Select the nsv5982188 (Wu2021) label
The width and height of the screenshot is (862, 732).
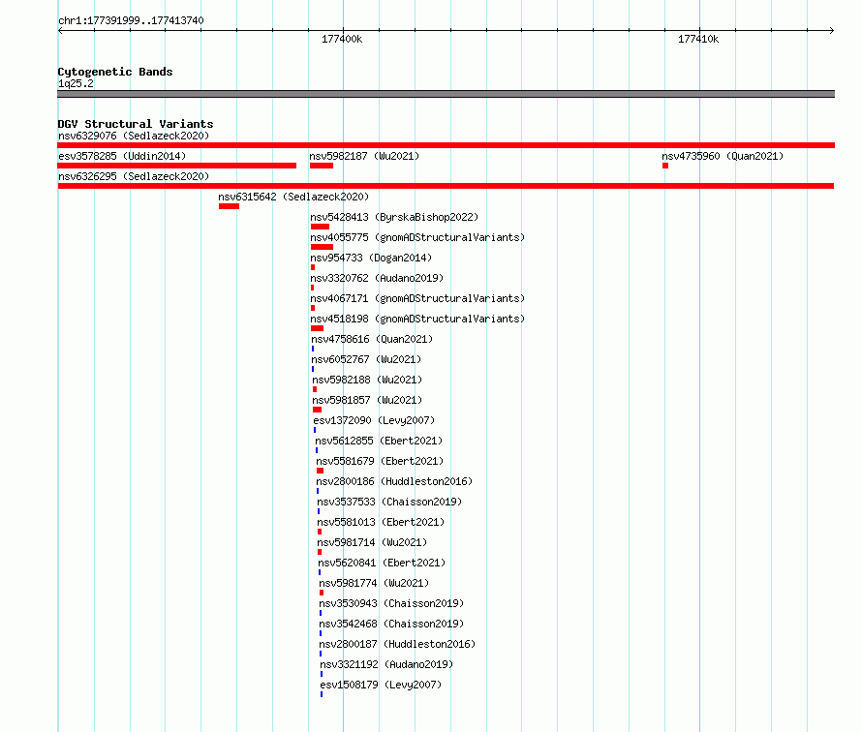click(367, 380)
